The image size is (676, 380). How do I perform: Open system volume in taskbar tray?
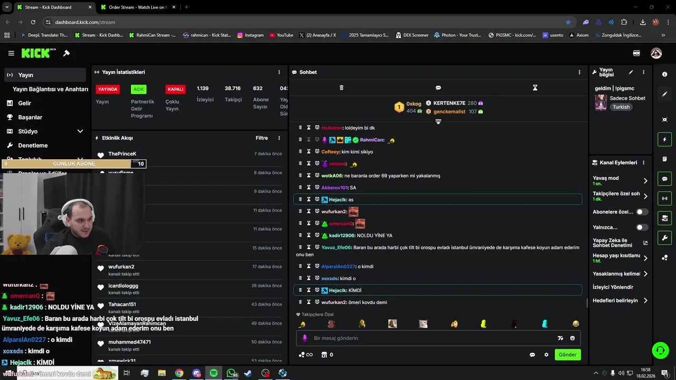pyautogui.click(x=621, y=373)
